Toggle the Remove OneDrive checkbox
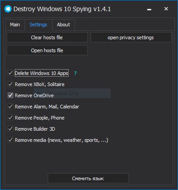178x190 pixels. pyautogui.click(x=10, y=95)
